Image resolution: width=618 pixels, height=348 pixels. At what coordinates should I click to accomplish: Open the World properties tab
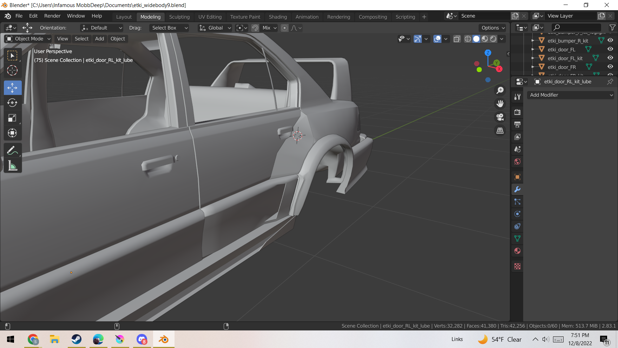pyautogui.click(x=517, y=161)
